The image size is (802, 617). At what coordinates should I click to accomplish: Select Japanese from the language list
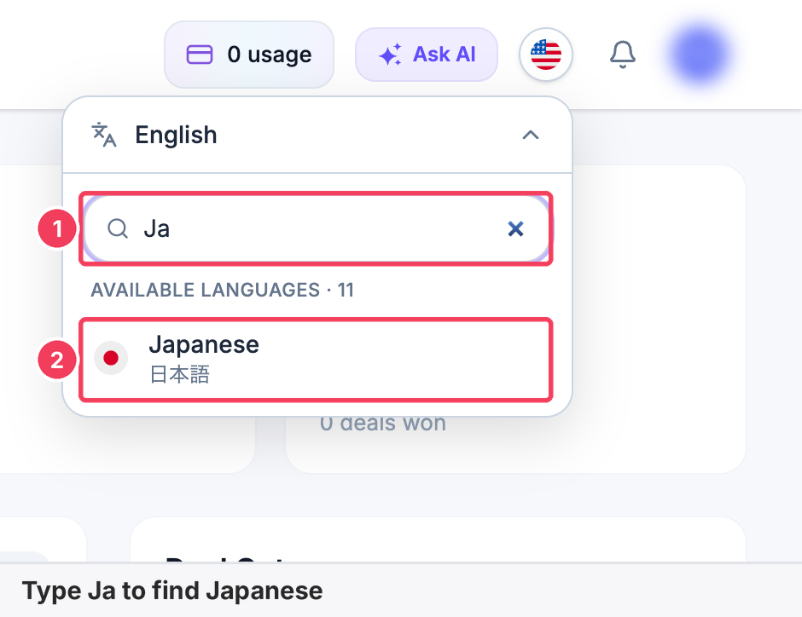point(317,359)
